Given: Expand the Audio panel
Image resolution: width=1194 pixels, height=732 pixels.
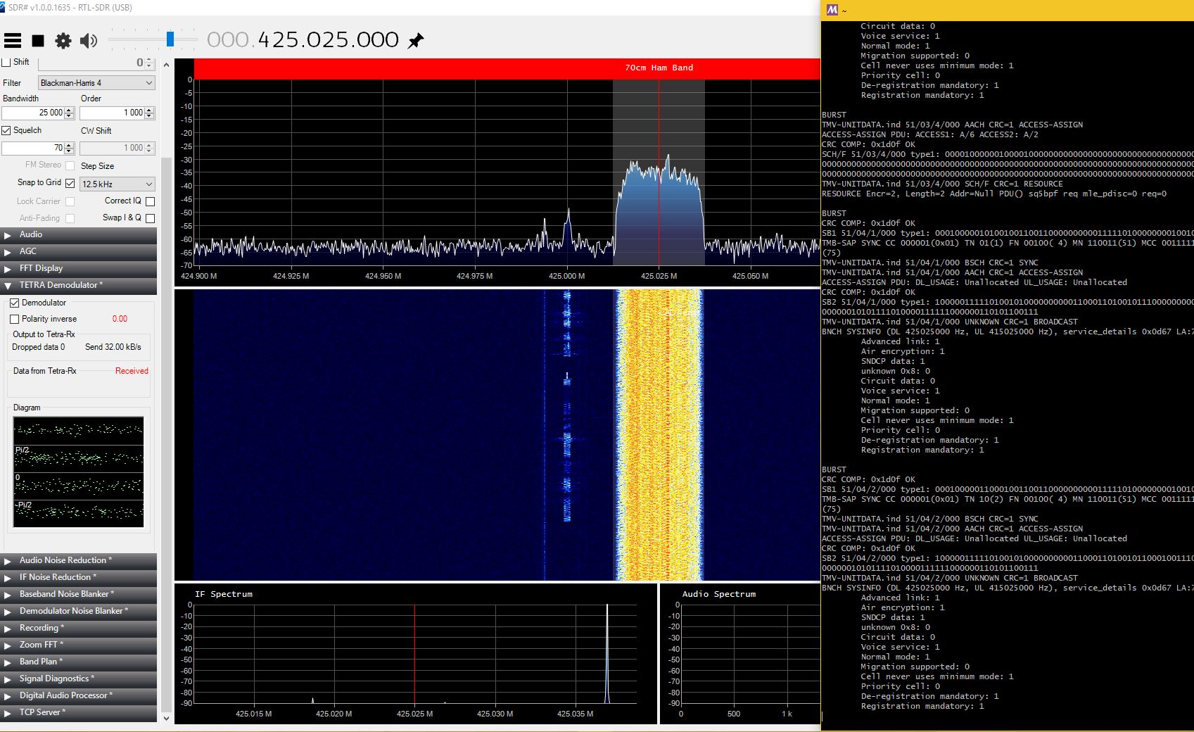Looking at the screenshot, I should click(x=79, y=234).
